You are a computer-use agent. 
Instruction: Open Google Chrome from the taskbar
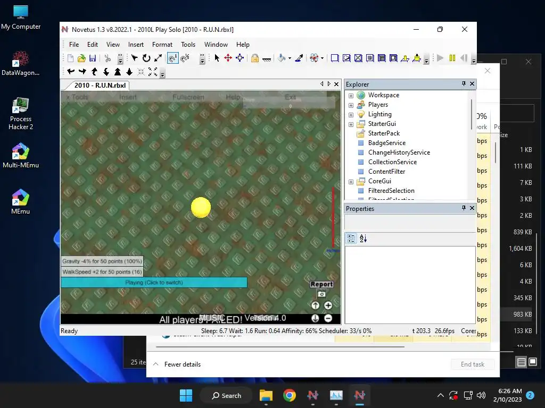tap(290, 395)
